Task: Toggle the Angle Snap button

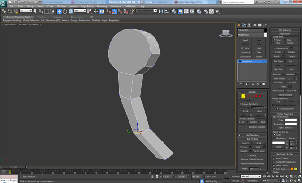Action: 114,11
